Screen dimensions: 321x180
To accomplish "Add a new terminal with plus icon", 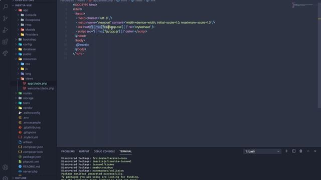I will click(x=286, y=151).
